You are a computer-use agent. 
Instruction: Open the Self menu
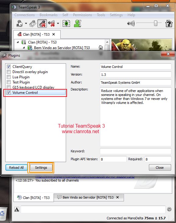[x=65, y=15]
